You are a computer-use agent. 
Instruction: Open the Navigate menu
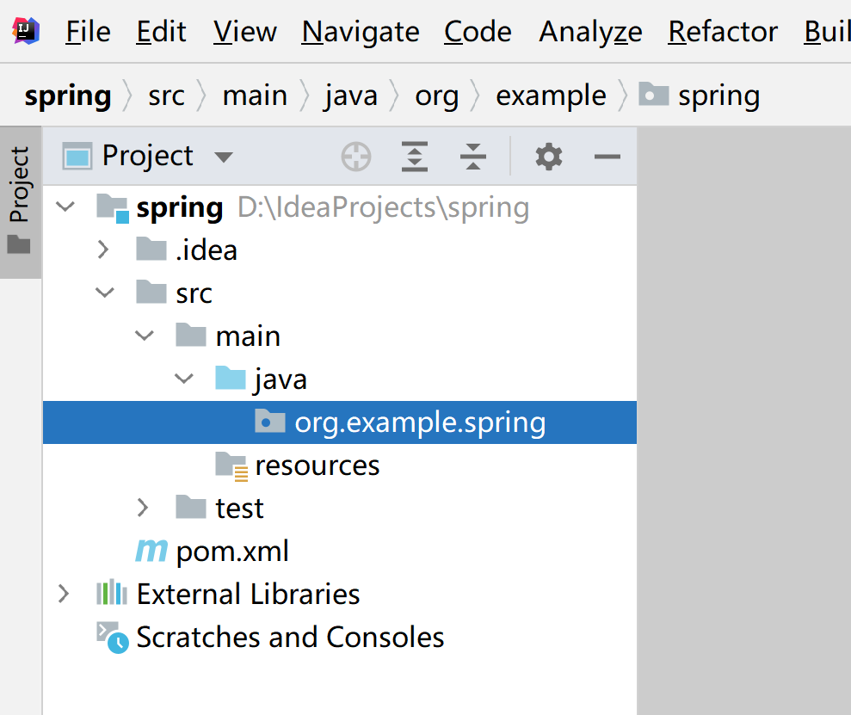pos(360,32)
